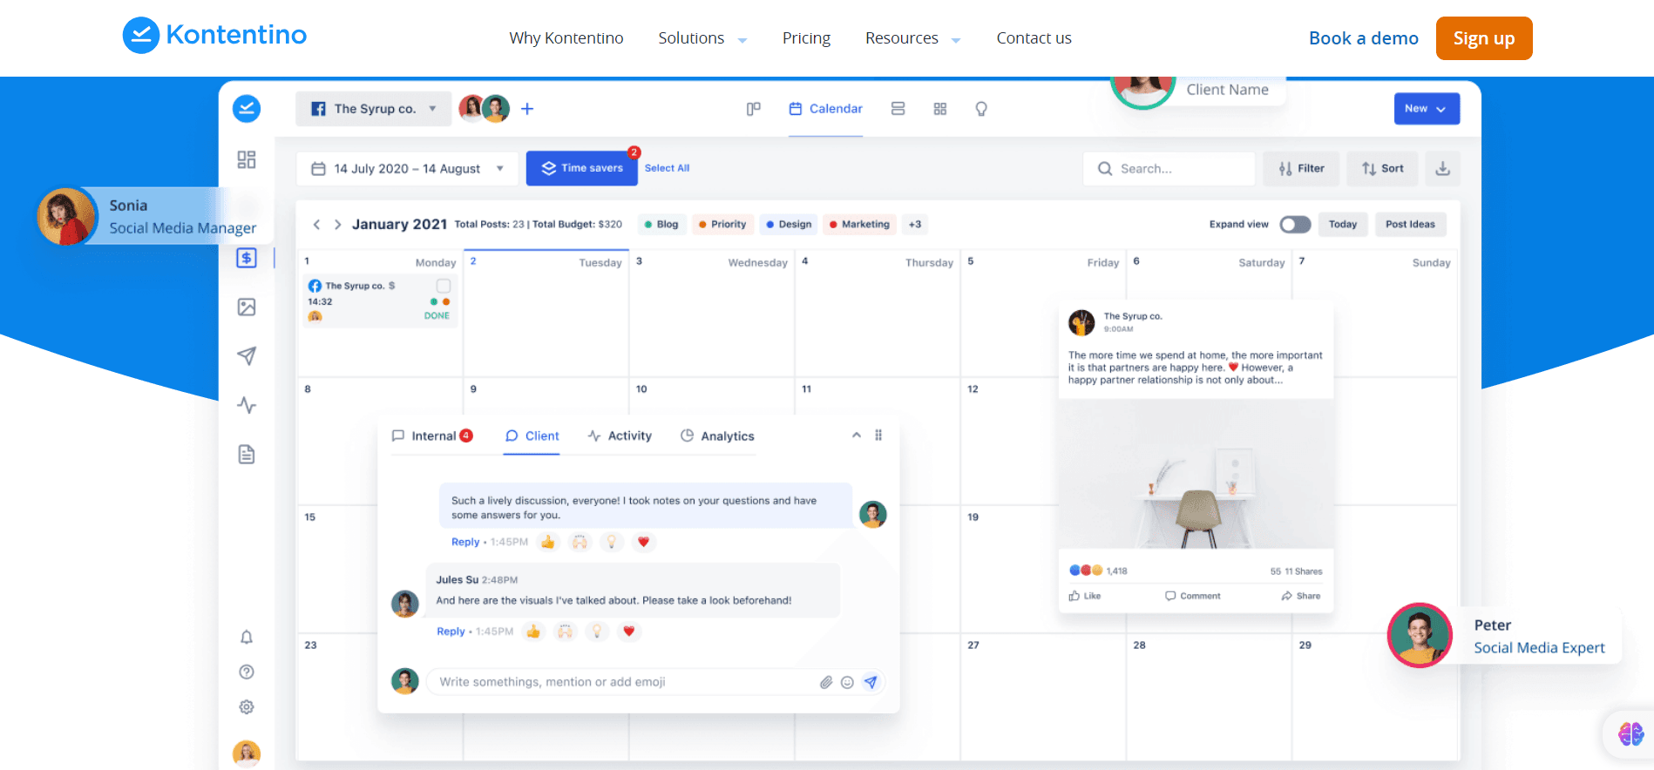Click the paper plane send icon in sidebar

pyautogui.click(x=247, y=355)
